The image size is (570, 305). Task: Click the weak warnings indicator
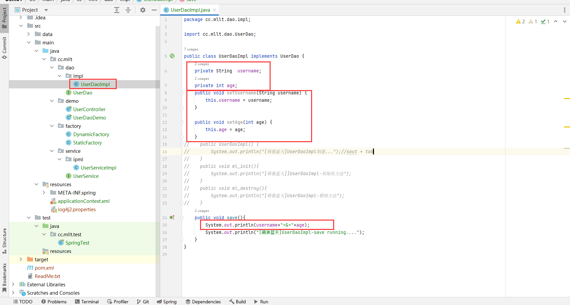(533, 21)
